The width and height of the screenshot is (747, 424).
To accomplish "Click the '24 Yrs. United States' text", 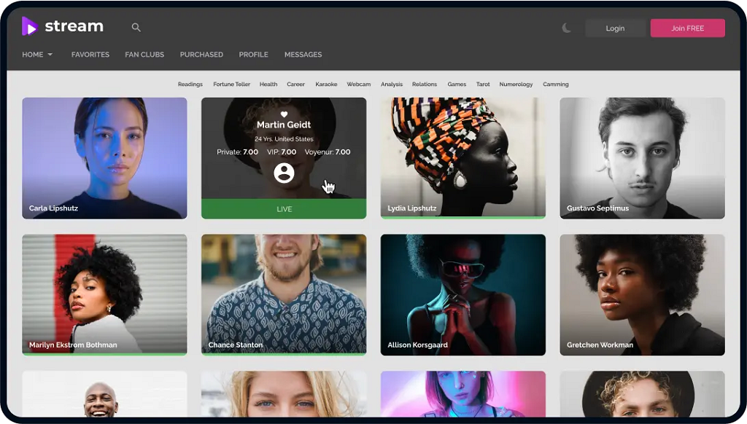I will point(284,139).
